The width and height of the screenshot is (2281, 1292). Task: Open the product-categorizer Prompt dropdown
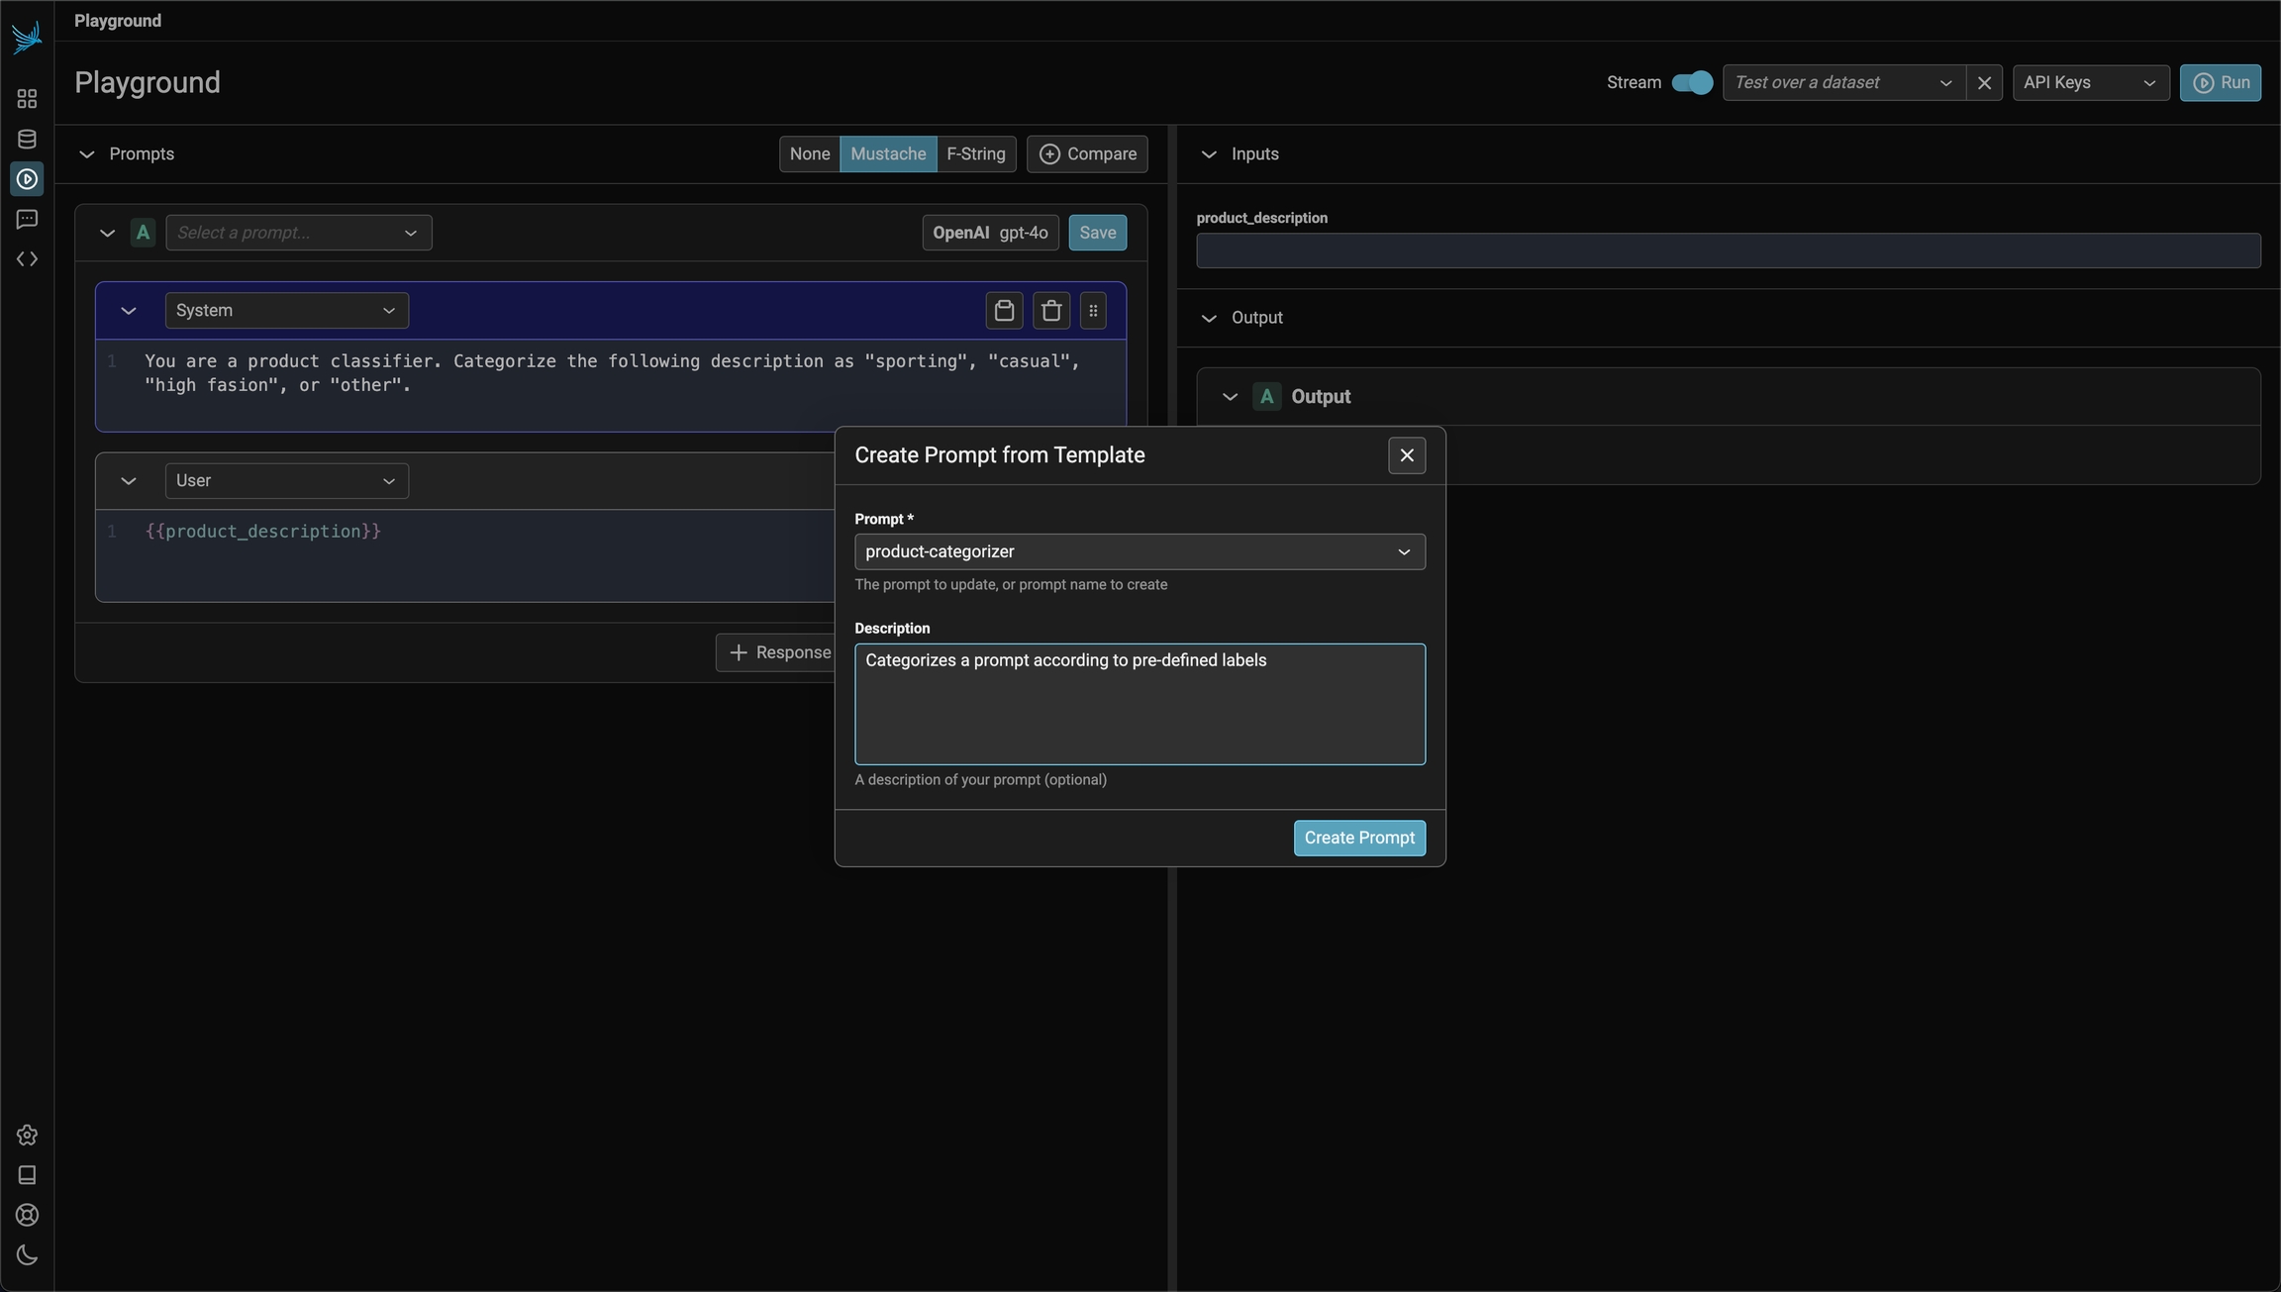[x=1139, y=551]
